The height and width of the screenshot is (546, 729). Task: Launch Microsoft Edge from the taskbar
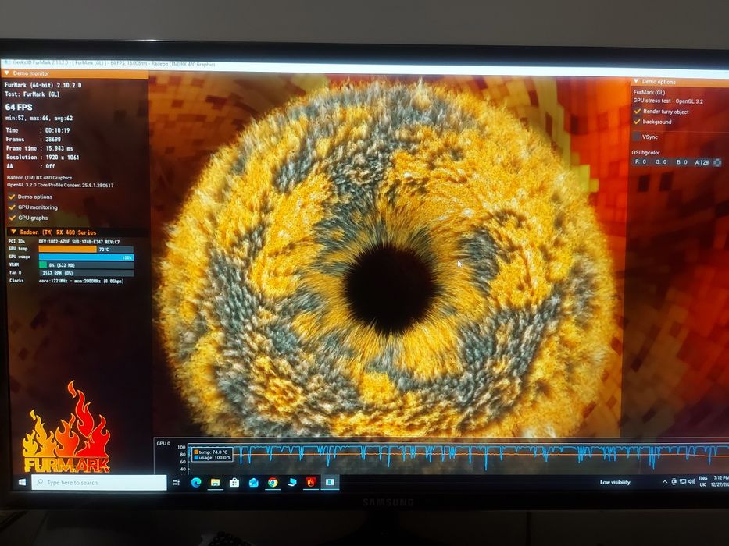tap(196, 482)
